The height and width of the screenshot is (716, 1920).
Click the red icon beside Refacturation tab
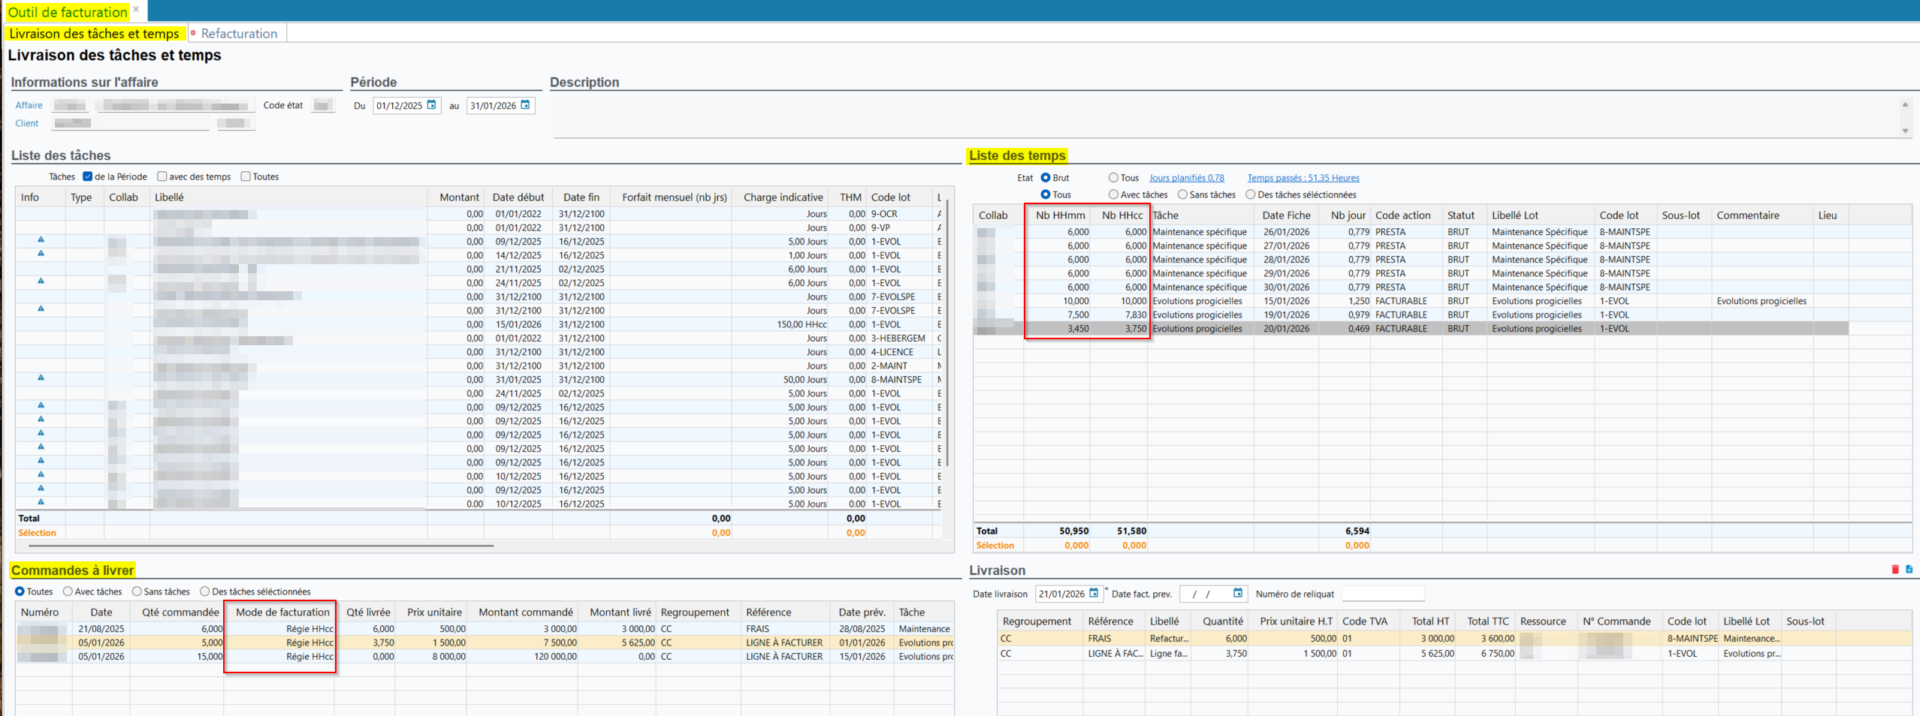[193, 33]
